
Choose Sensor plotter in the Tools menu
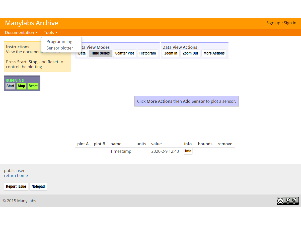point(60,48)
